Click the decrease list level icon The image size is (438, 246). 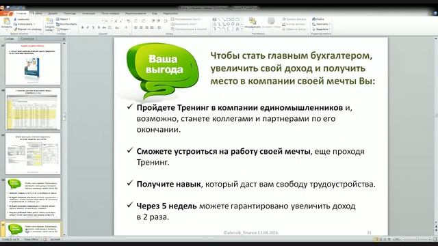coord(153,21)
